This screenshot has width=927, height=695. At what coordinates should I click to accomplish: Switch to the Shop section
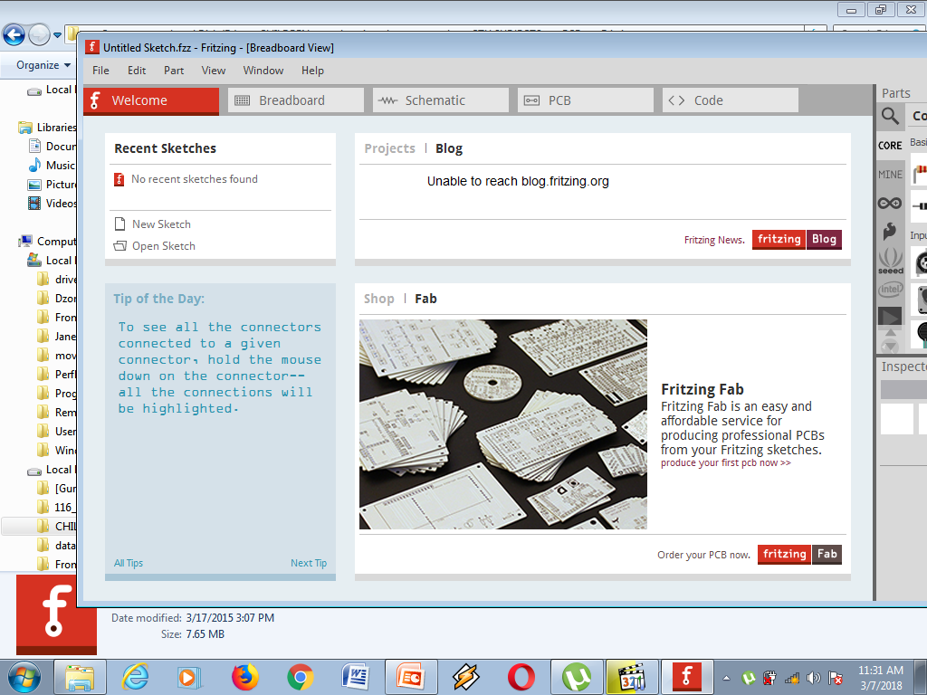379,299
